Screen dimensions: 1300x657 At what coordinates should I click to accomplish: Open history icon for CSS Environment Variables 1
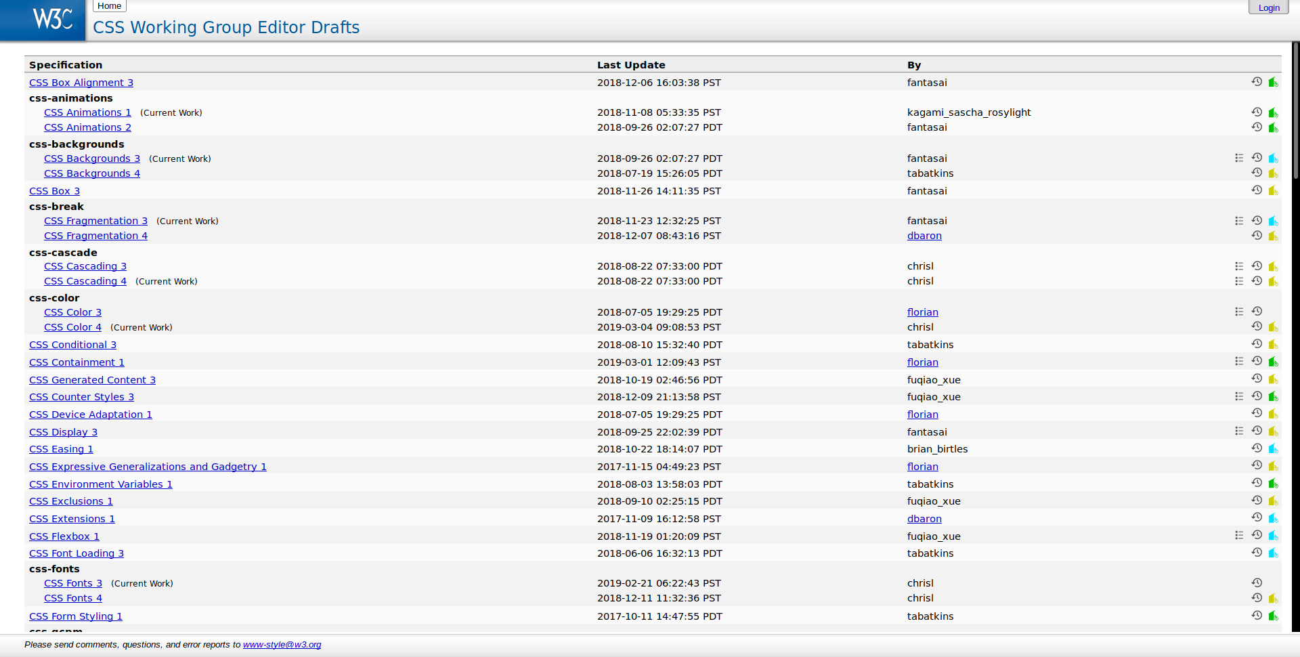1257,483
